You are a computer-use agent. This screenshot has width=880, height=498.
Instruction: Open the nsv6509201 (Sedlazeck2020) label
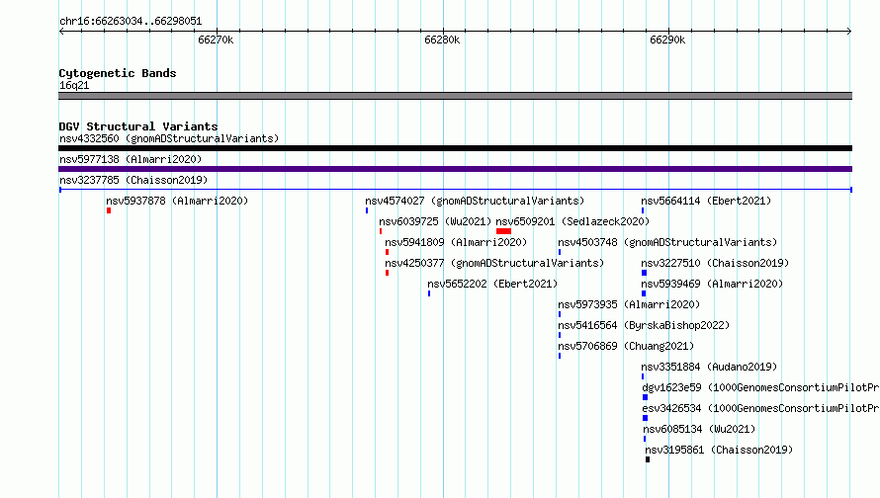click(x=572, y=221)
